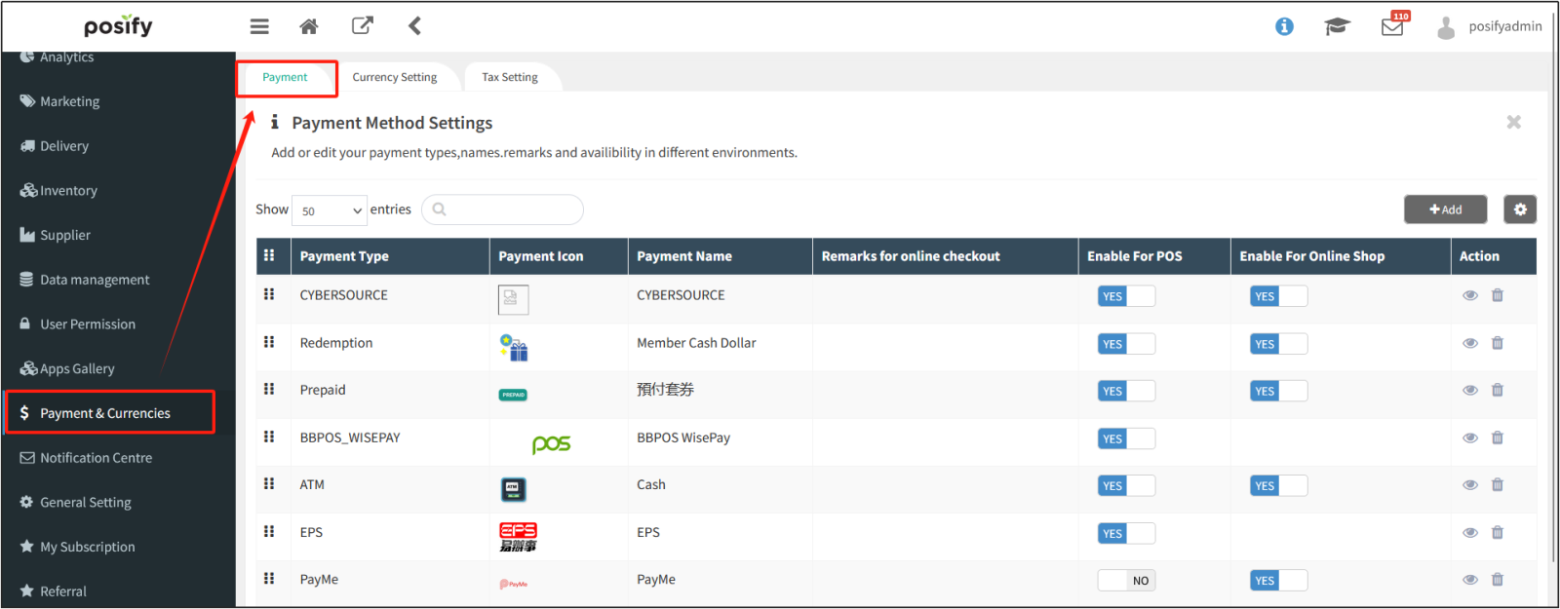Toggle CYBERSOURCE Enable For POS switch

click(1126, 296)
